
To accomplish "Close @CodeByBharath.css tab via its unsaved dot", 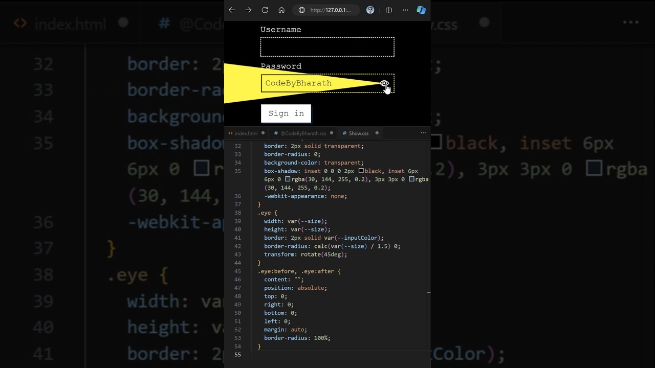I will click(x=332, y=133).
